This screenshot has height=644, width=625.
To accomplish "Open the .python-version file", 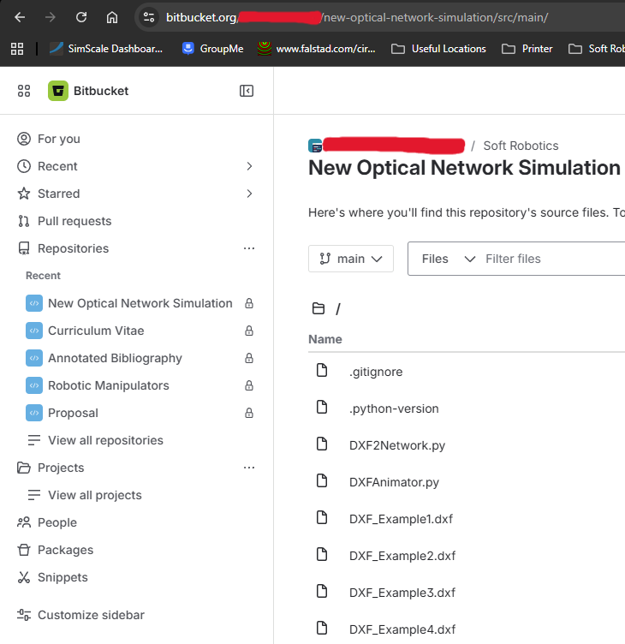I will [x=394, y=408].
